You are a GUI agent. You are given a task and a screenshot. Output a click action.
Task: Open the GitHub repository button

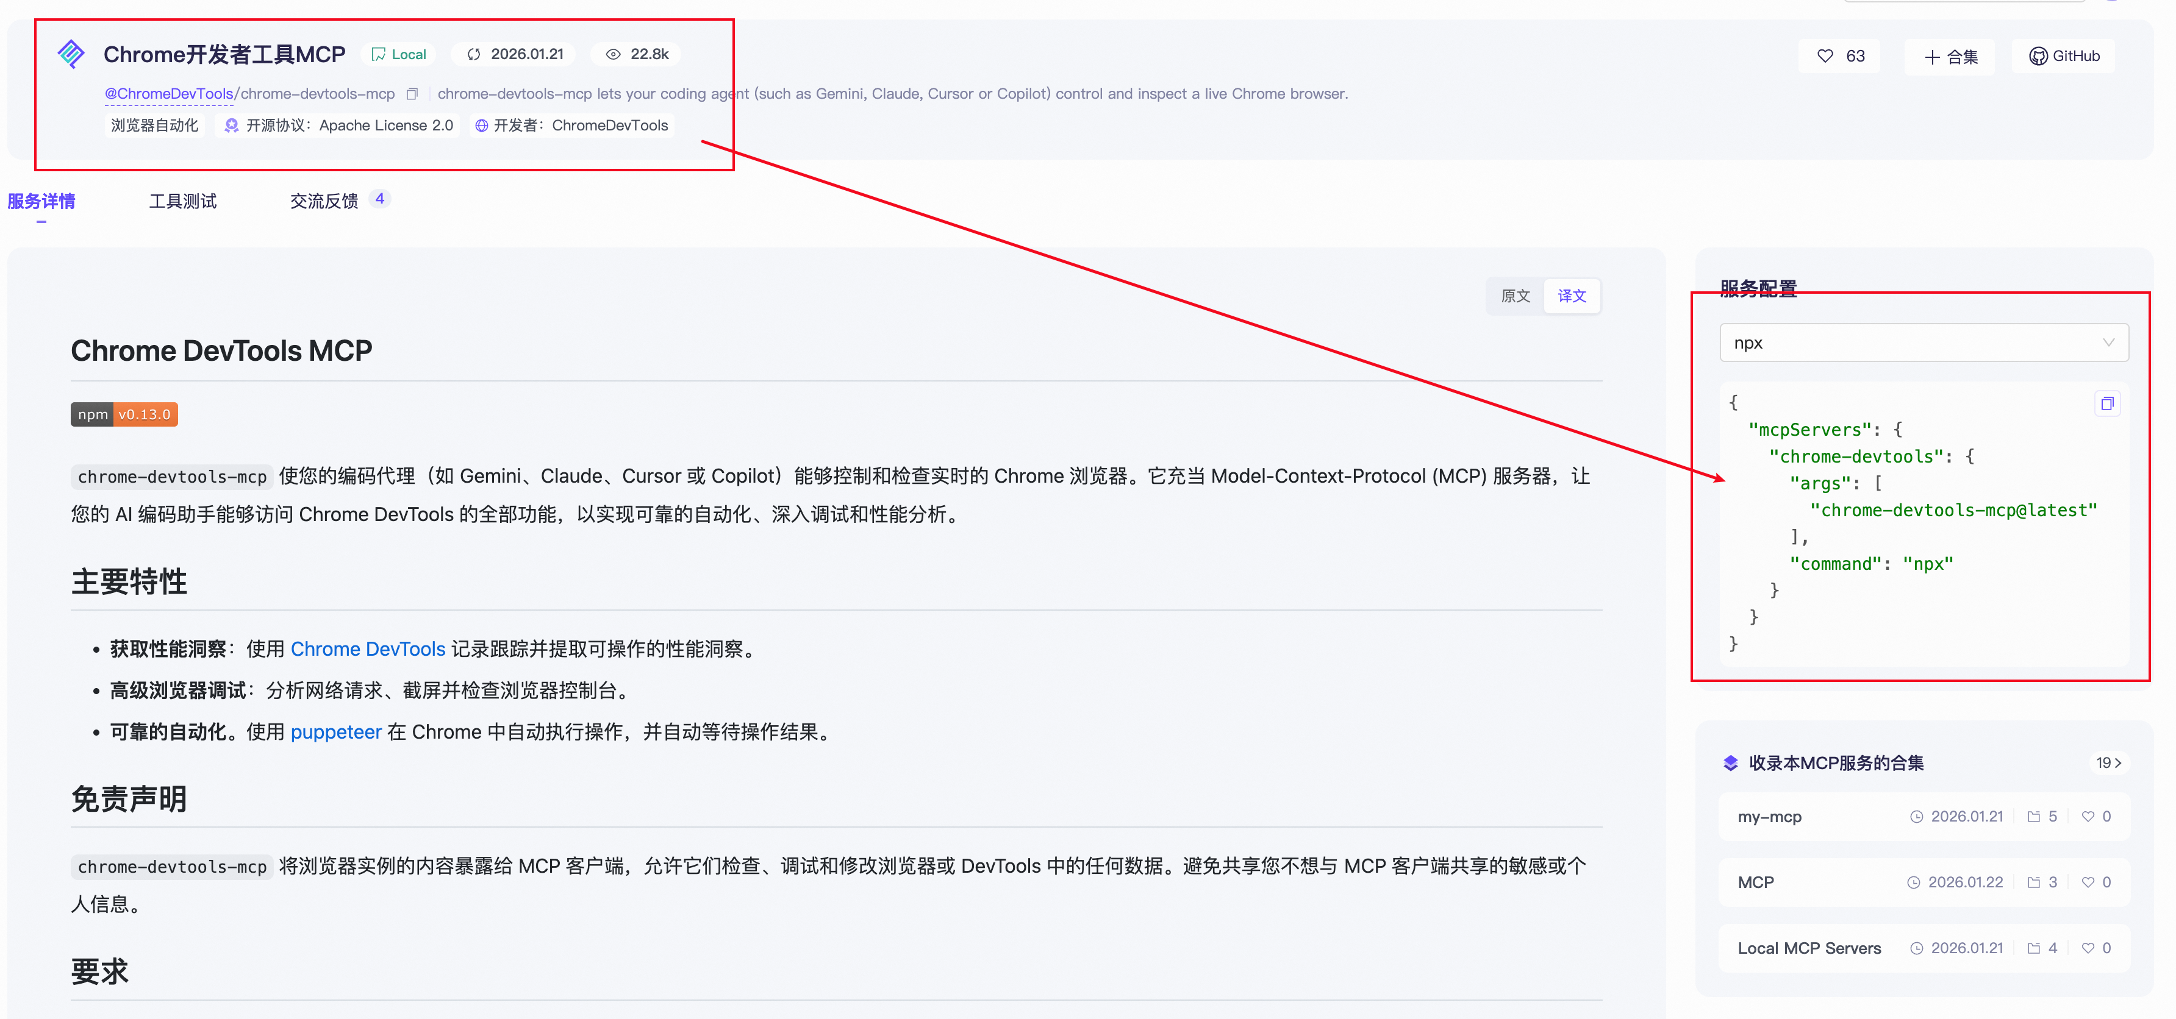[2064, 55]
